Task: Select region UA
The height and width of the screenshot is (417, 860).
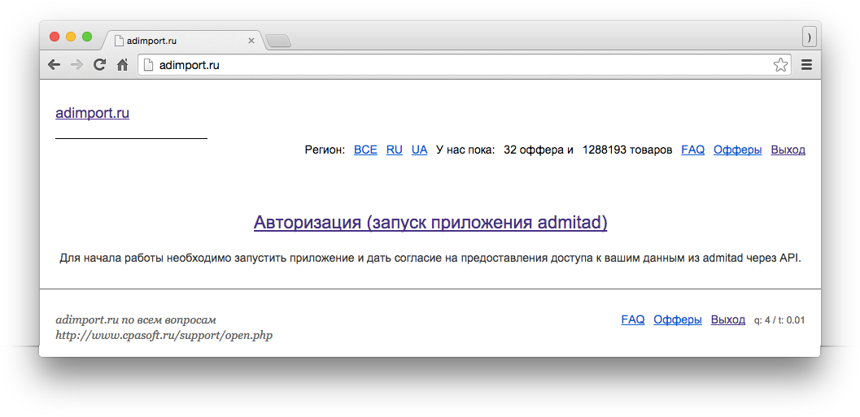Action: pos(419,150)
